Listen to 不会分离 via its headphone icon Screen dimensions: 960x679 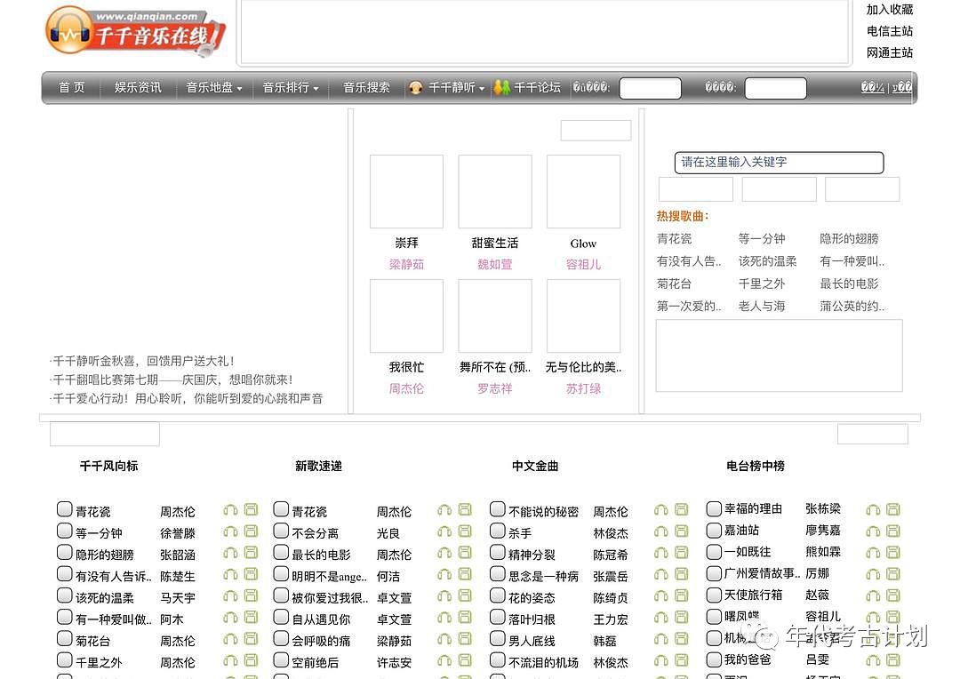444,531
